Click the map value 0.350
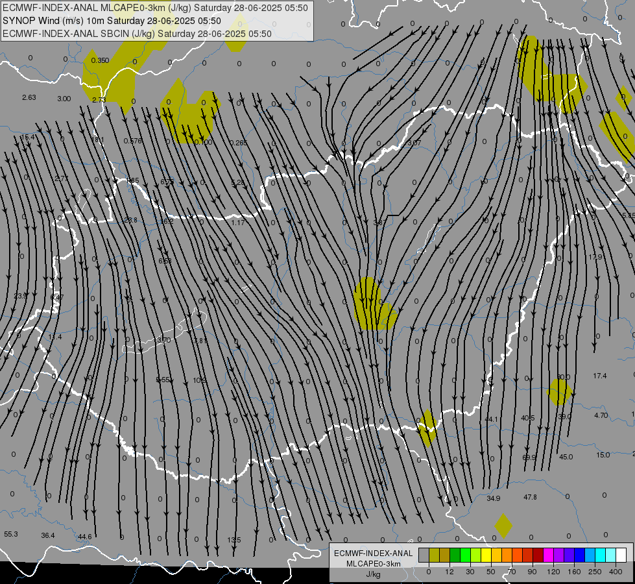Screen dimensions: 635x584 (x=100, y=60)
